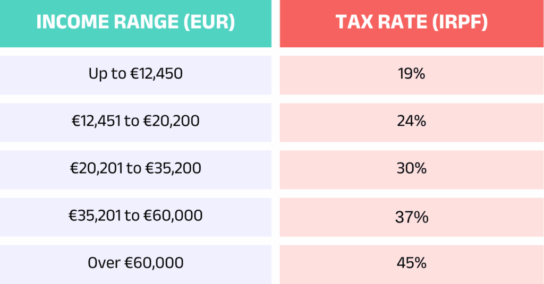Click the '€20,200' amount text
This screenshot has height=284, width=544.
(x=173, y=122)
